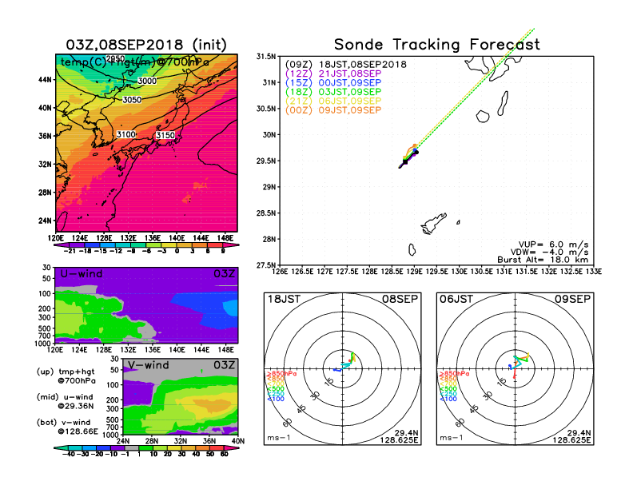Viewport: 633px width, 489px height.
Task: Select the '(09Z) 18JST,08SEP2018' legend entry
Action: [x=346, y=65]
